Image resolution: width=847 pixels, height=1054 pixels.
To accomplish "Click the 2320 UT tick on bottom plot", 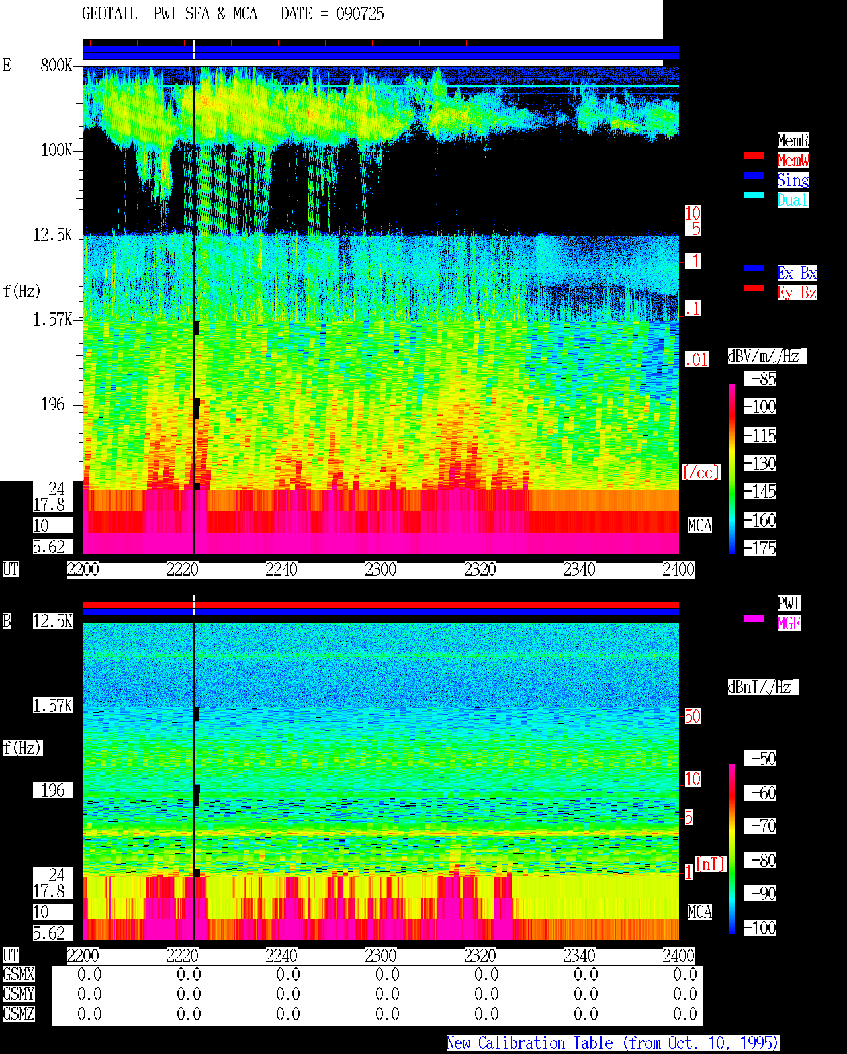I will pos(480,956).
